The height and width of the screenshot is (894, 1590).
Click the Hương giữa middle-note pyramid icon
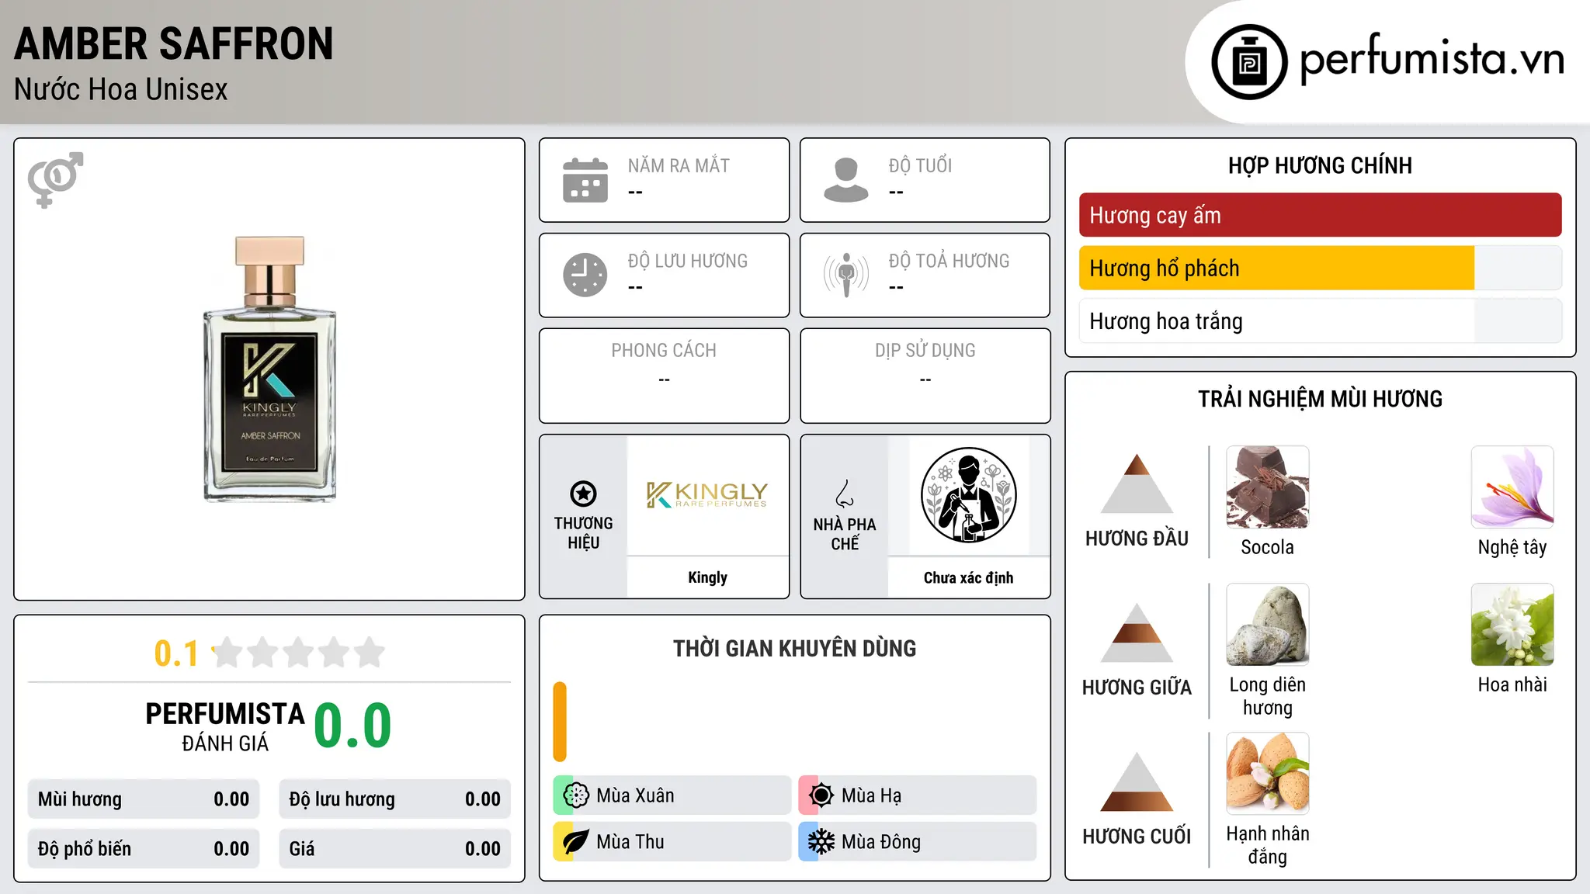1137,632
